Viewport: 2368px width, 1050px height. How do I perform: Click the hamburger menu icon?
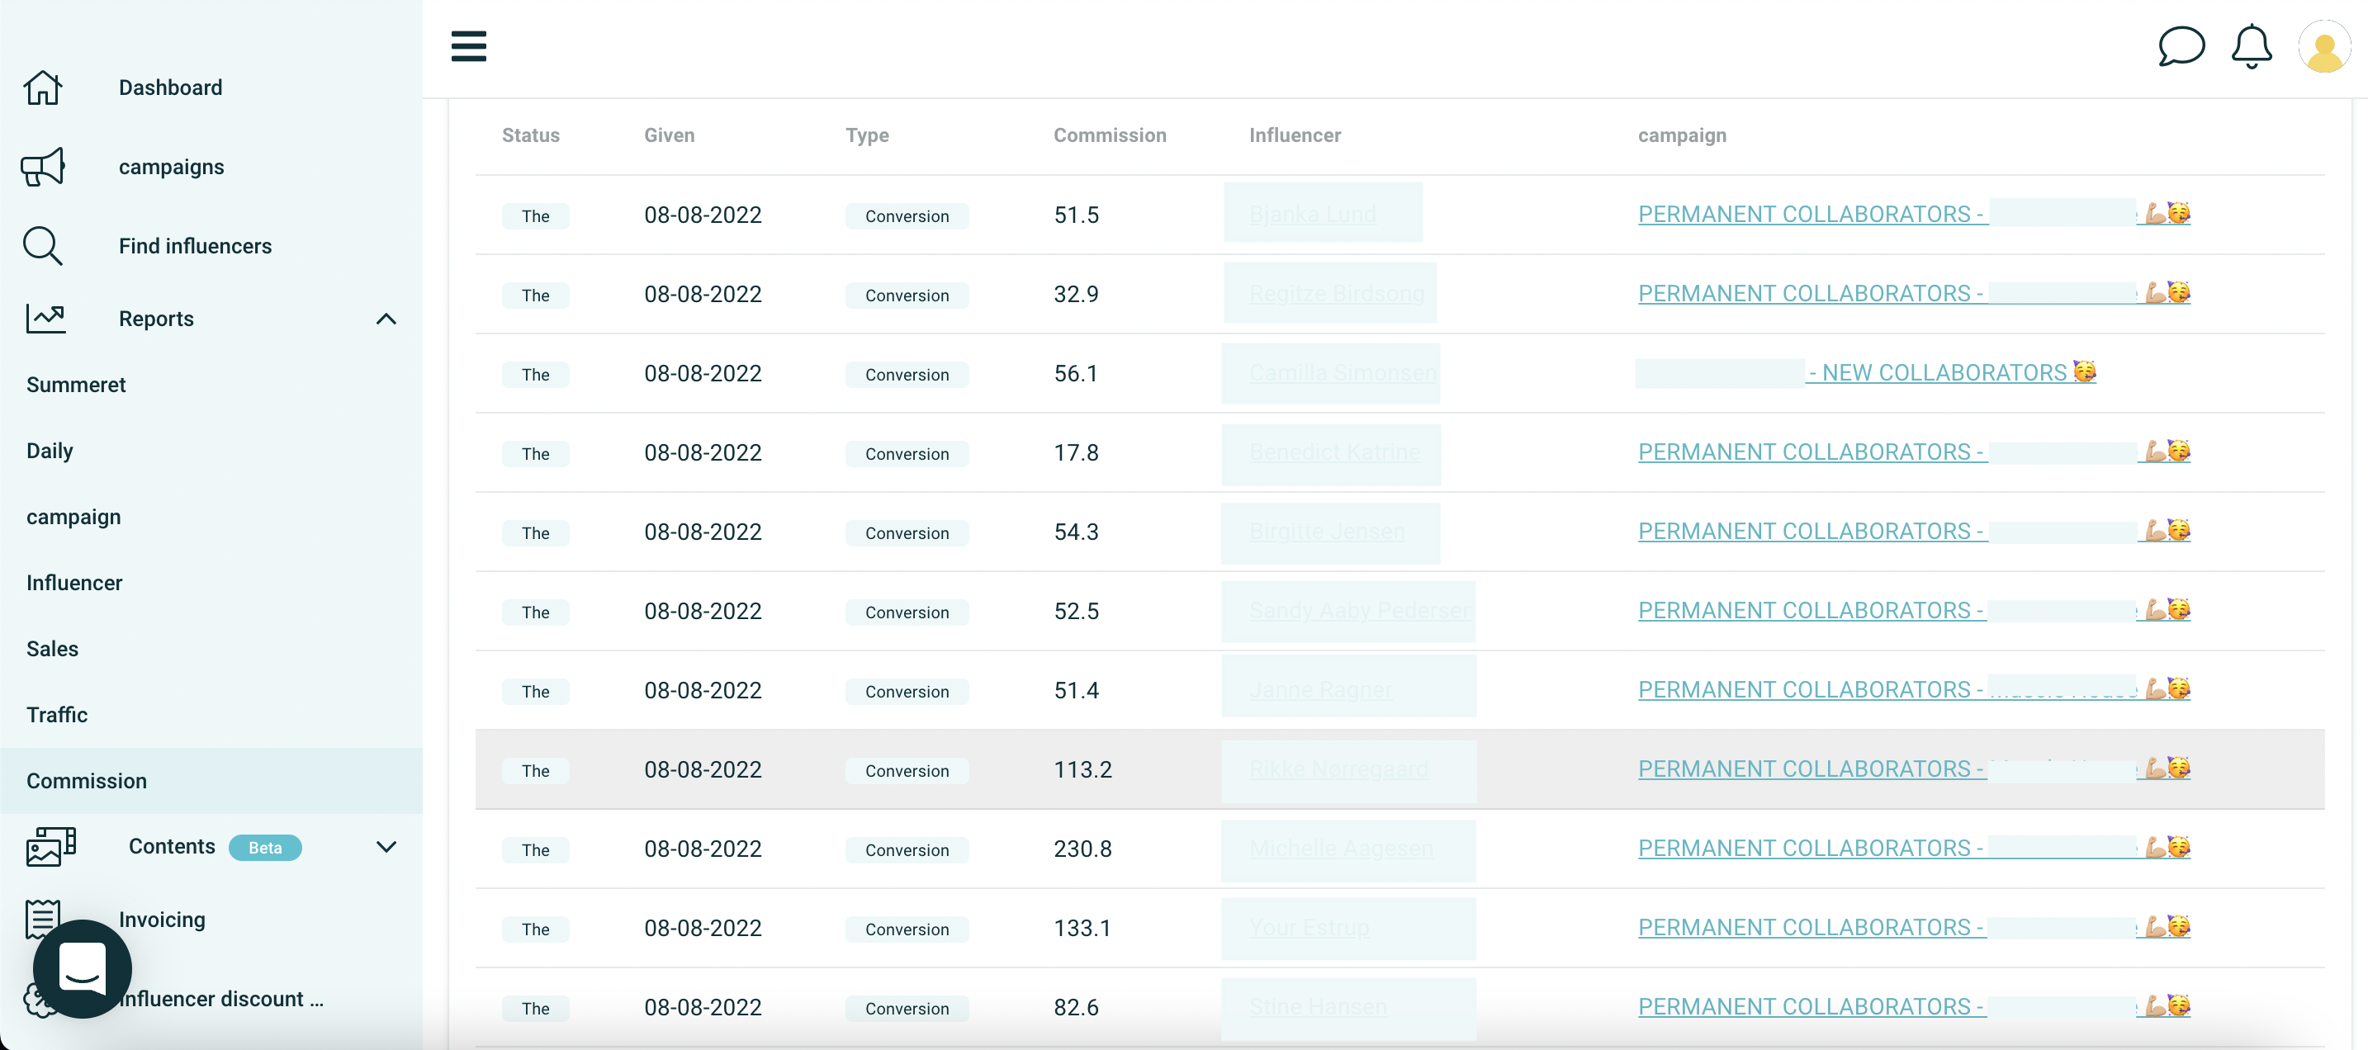click(468, 46)
